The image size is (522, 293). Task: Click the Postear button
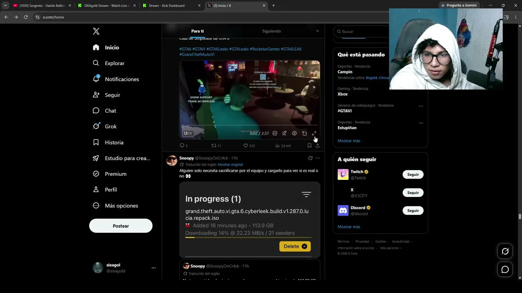coord(121,226)
